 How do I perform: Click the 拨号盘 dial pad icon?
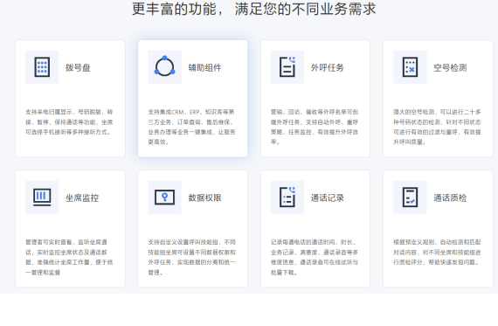point(42,67)
